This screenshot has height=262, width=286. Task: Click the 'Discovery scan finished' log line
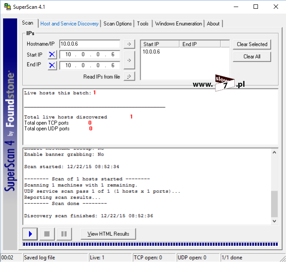tap(88, 216)
